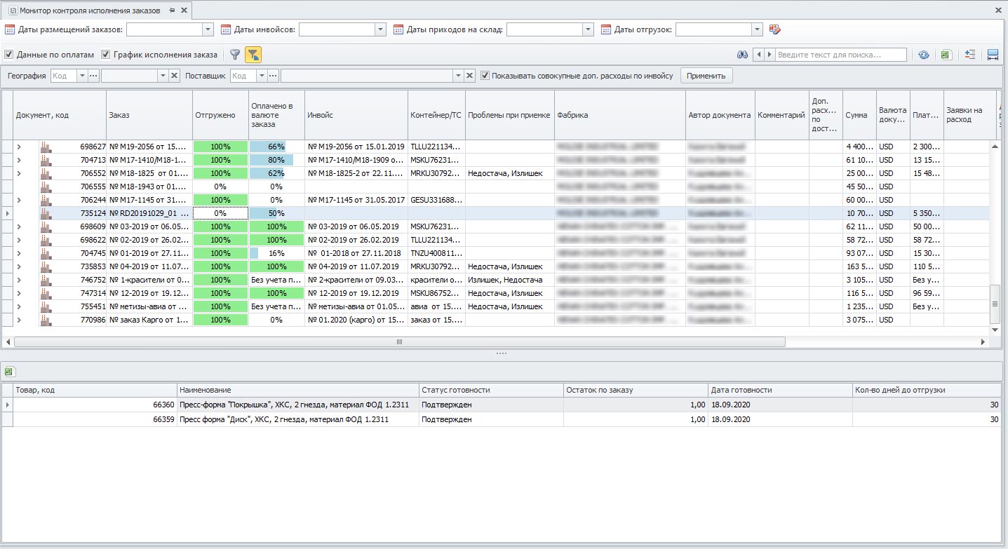This screenshot has width=1008, height=549.
Task: Click the fit column width icon
Action: (993, 55)
